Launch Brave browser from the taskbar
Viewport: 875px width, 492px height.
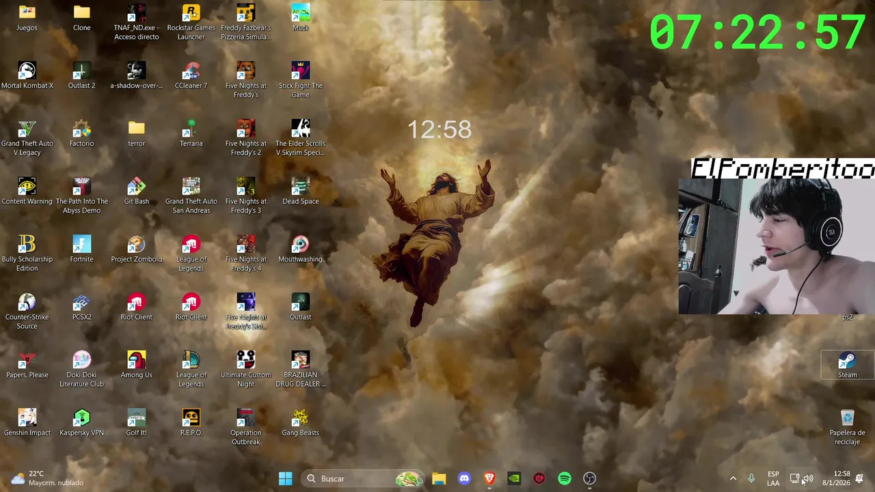pyautogui.click(x=489, y=478)
